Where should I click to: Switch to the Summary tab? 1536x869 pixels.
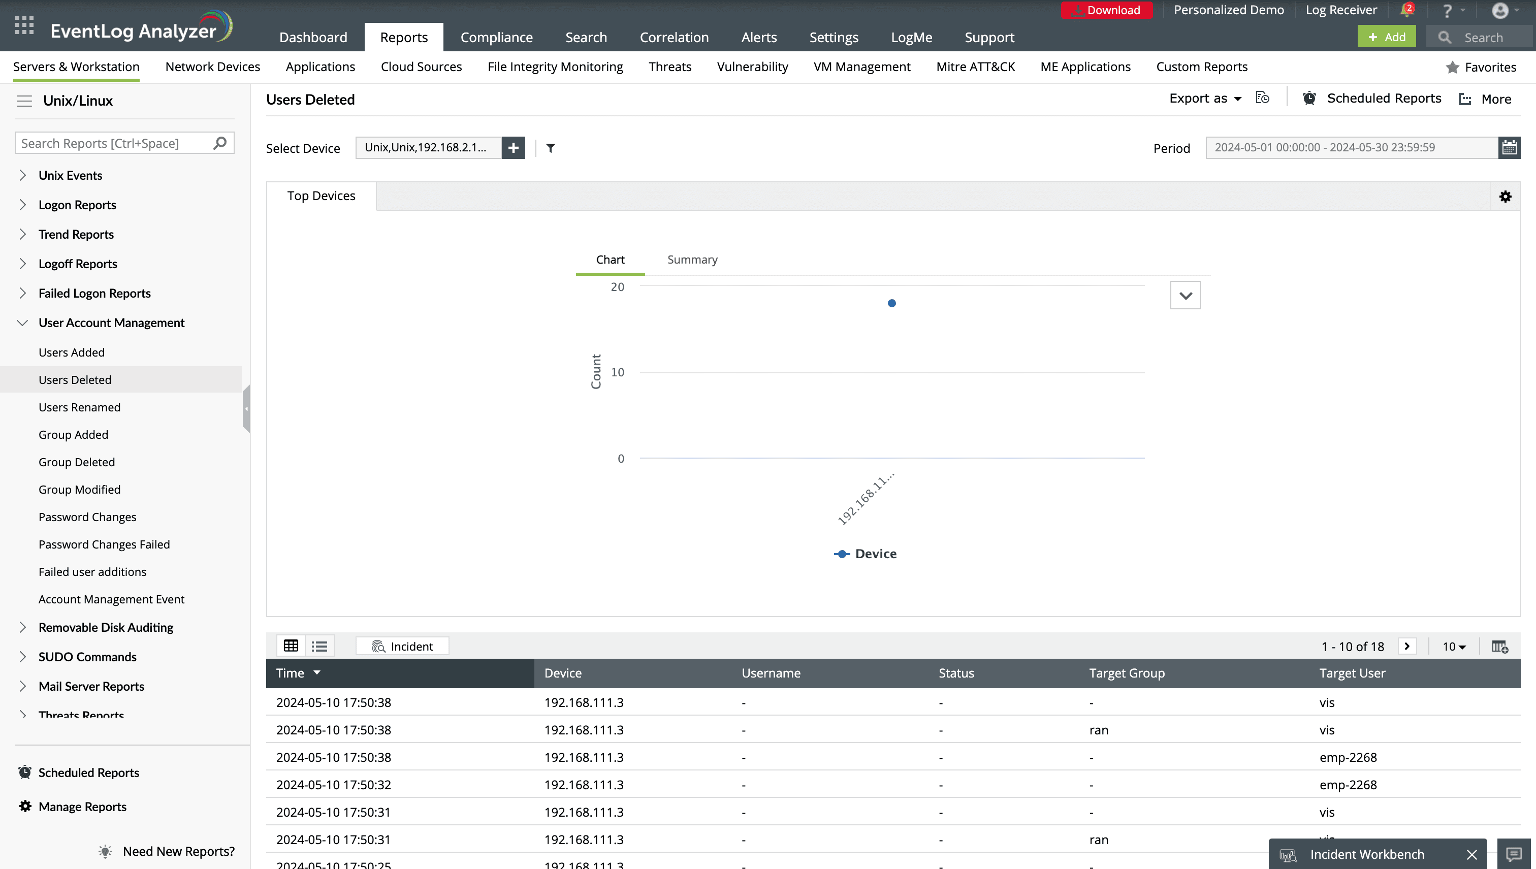[692, 260]
